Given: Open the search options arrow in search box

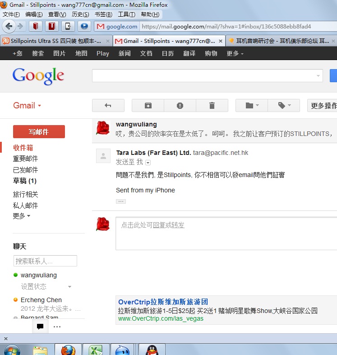Looking at the screenshot, I should point(318,76).
